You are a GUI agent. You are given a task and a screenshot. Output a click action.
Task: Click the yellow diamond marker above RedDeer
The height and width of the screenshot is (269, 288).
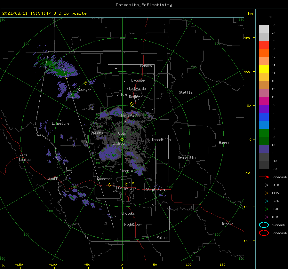coord(132,104)
